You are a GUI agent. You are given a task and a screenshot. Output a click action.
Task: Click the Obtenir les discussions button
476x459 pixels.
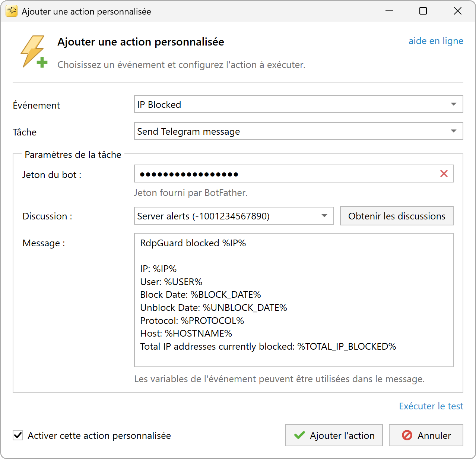point(397,216)
